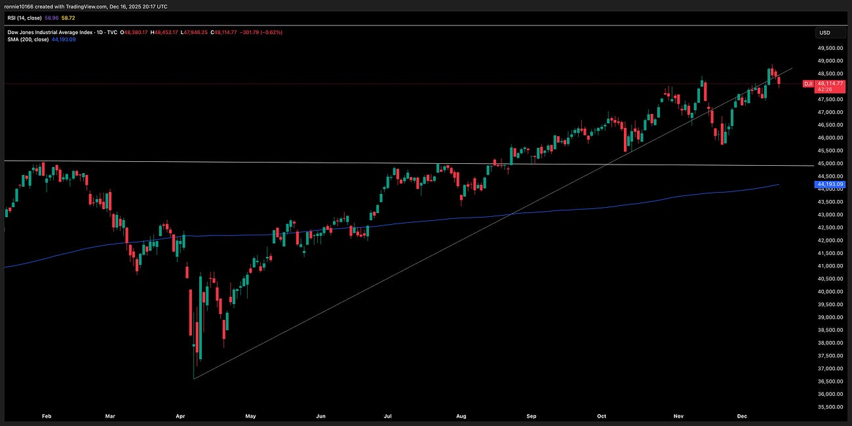
Task: Click the 38,000.00 price axis label
Action: tap(830, 342)
